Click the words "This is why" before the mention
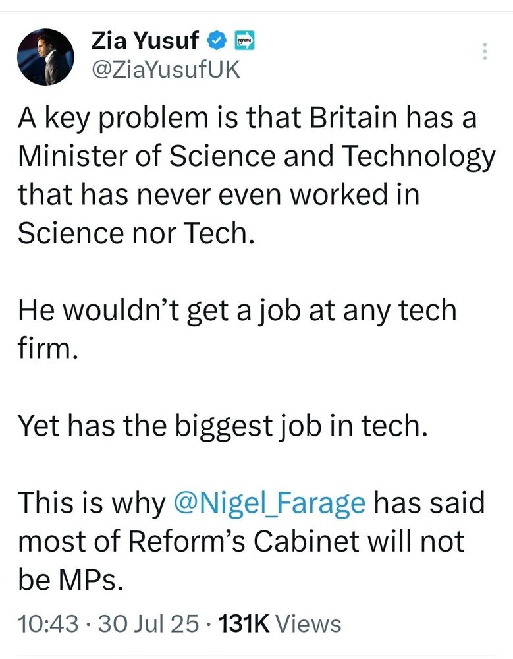Image resolution: width=513 pixels, height=659 pixels. point(91,503)
